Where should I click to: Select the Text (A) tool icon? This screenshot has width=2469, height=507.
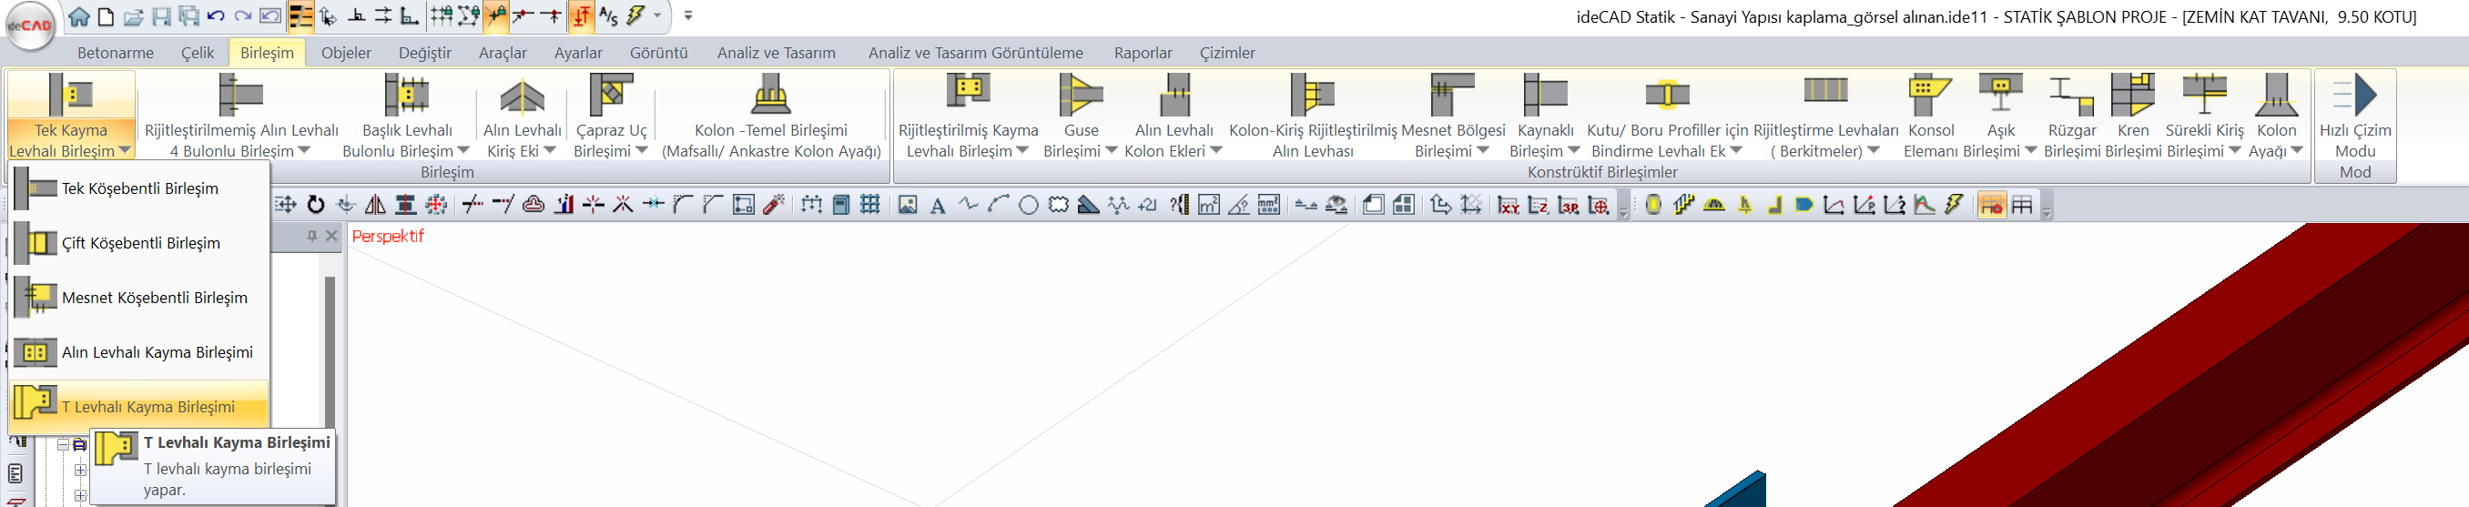click(938, 205)
